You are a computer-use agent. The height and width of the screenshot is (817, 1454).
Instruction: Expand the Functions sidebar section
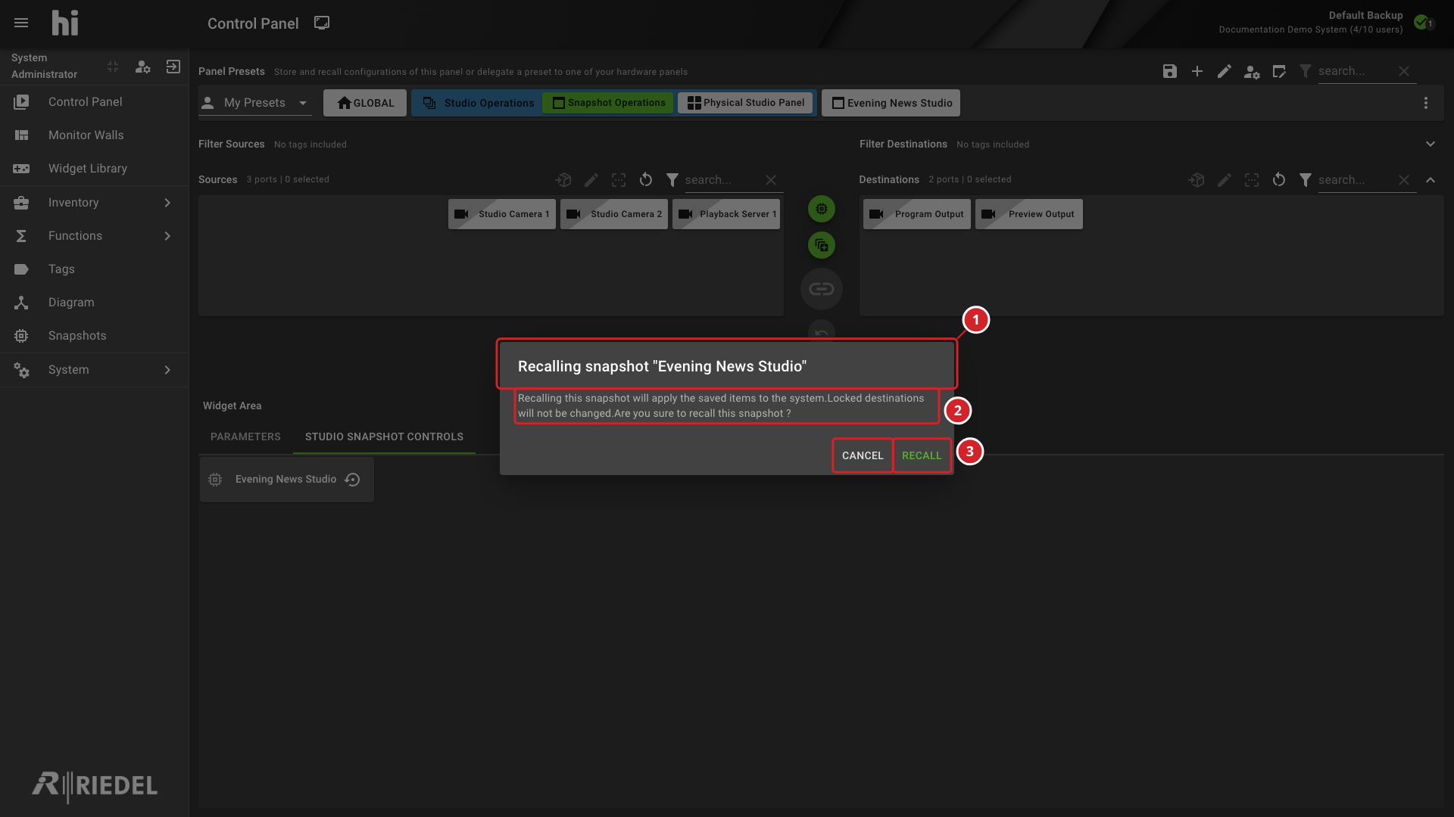[x=94, y=236]
